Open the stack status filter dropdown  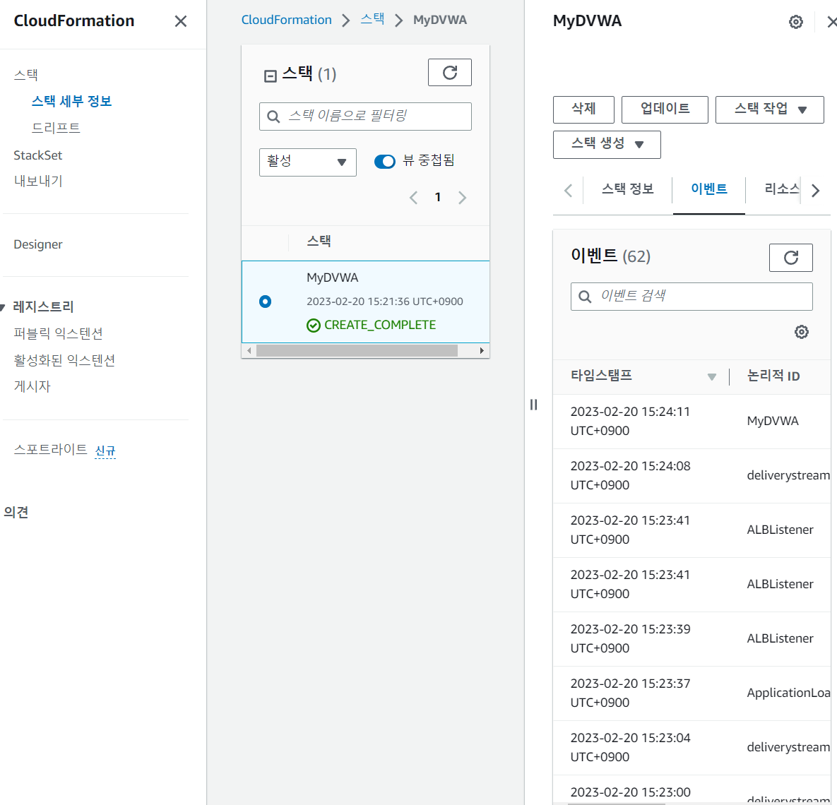tap(307, 162)
